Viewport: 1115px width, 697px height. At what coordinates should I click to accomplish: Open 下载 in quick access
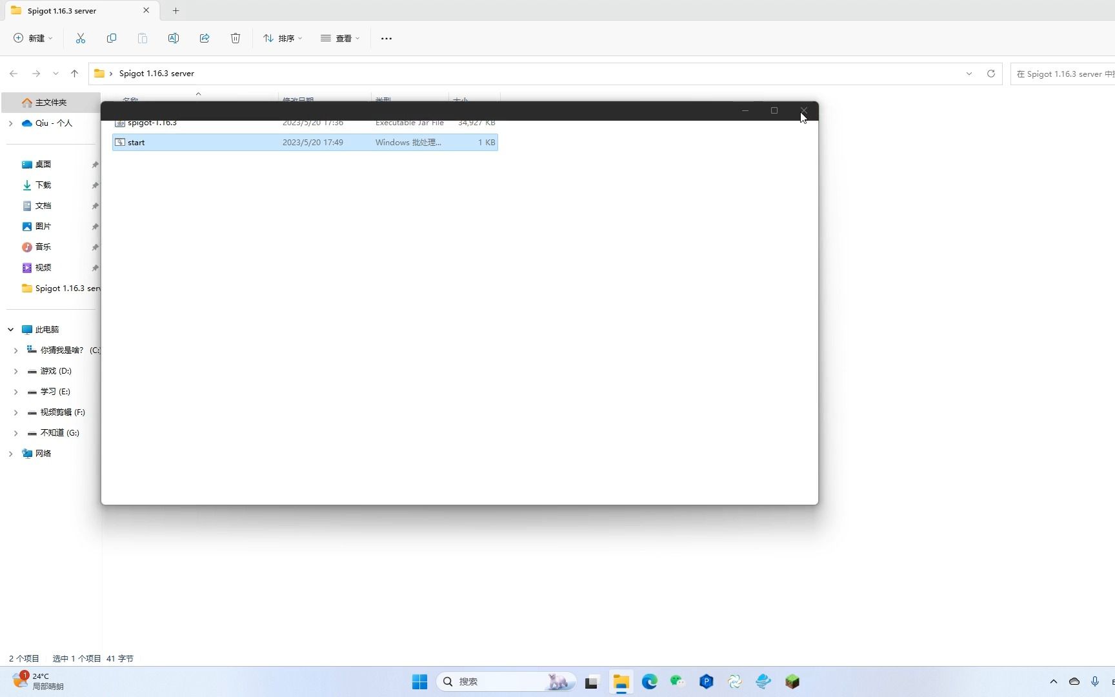click(x=43, y=185)
